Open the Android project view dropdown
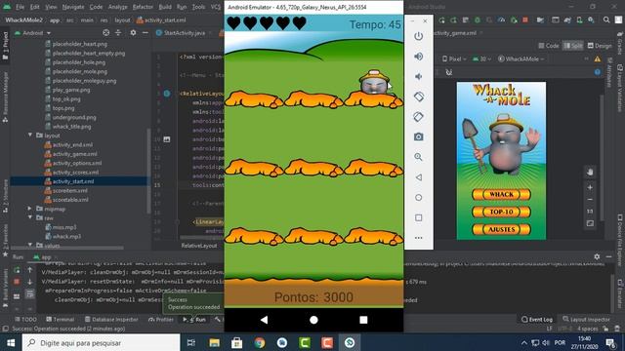 [x=33, y=33]
